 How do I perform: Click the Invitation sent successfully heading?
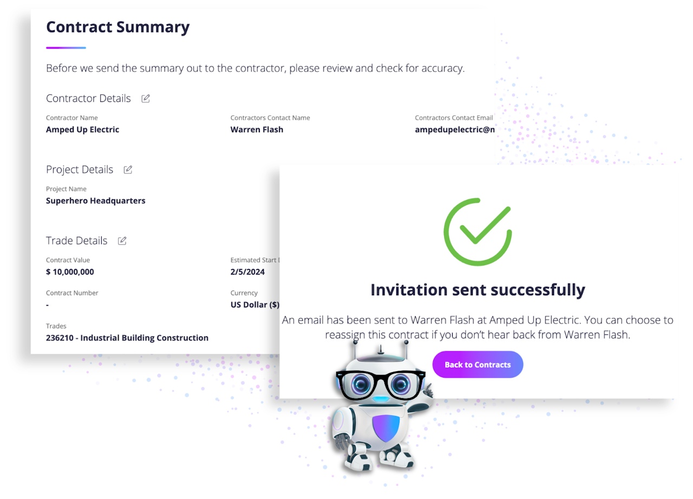[478, 290]
